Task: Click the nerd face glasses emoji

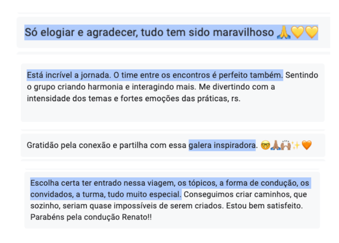Action: tap(265, 146)
